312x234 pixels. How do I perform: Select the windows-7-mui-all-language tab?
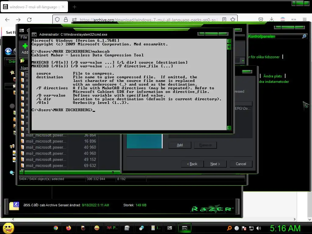coord(34,7)
